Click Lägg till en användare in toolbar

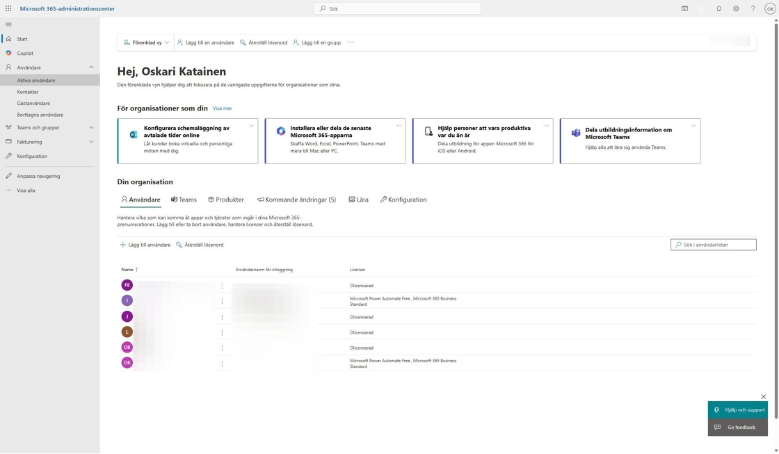206,42
